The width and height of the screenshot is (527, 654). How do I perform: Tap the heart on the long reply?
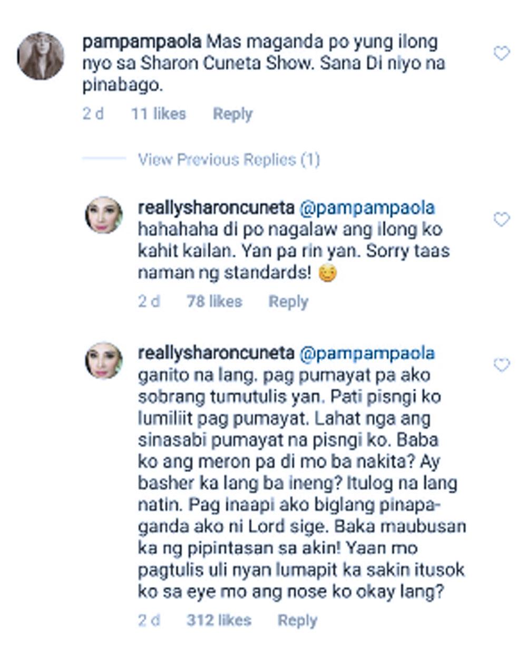501,365
